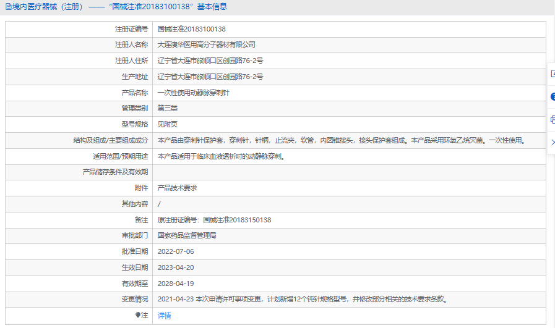Click 国家药品监督管理局 approval department
This screenshot has height=328, width=555.
click(x=187, y=235)
